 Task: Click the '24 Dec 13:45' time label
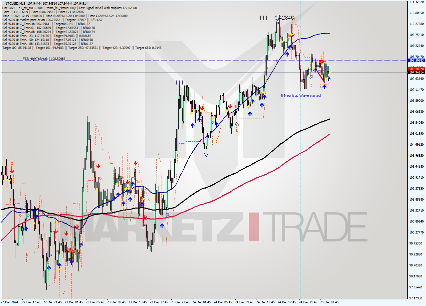[x=266, y=302]
